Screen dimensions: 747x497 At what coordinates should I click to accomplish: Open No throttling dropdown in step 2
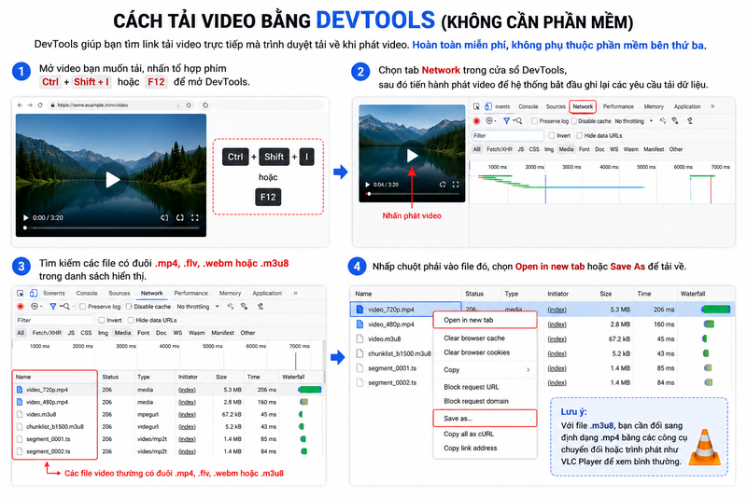(634, 121)
